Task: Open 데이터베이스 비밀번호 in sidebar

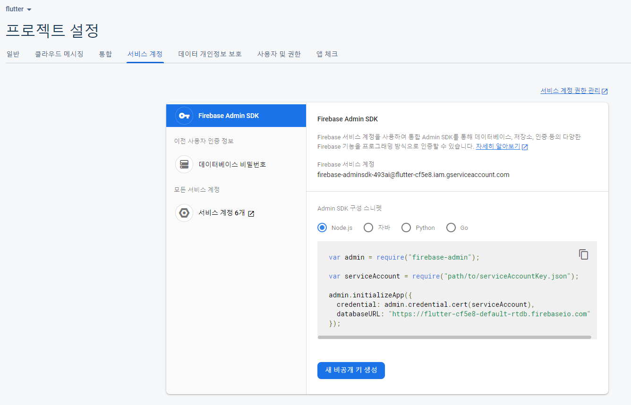Action: click(x=236, y=164)
